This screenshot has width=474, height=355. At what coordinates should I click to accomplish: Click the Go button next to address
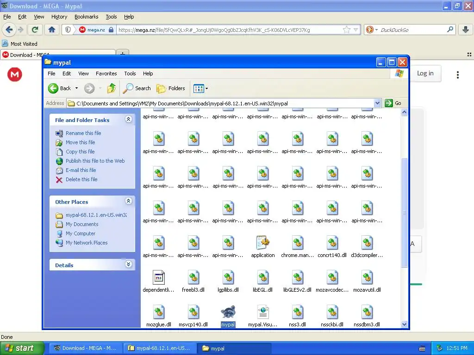click(393, 103)
